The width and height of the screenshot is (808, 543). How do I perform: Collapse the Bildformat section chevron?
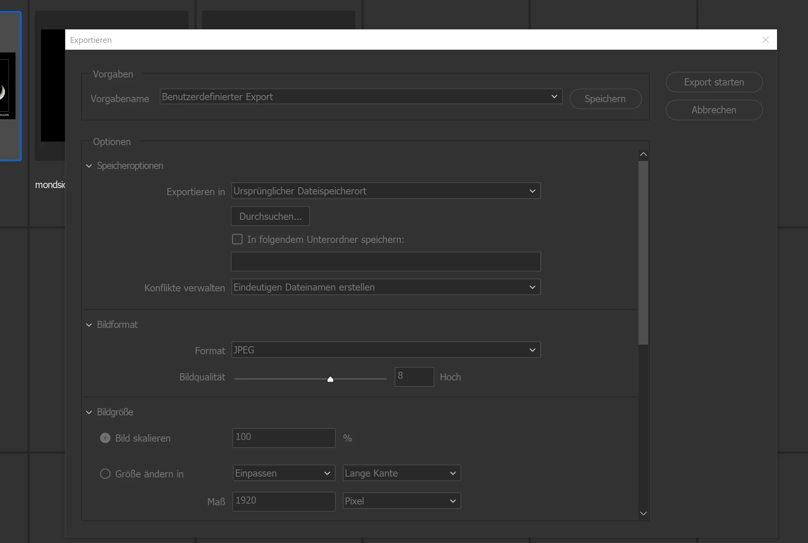(x=89, y=325)
